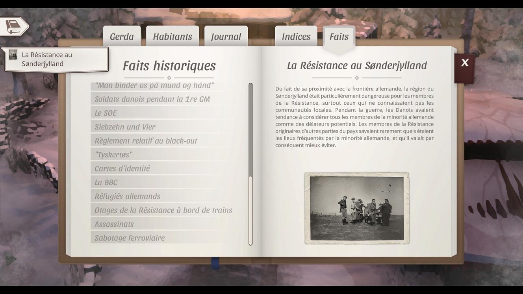The width and height of the screenshot is (523, 294).
Task: Select the Journal tab
Action: point(226,37)
